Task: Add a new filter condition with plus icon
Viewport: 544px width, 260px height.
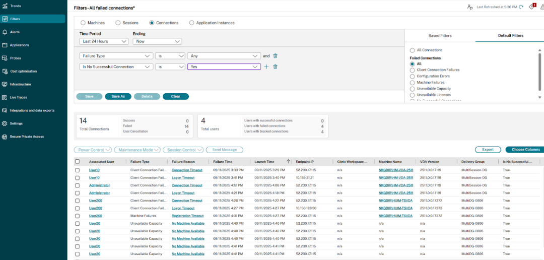Action: point(266,67)
